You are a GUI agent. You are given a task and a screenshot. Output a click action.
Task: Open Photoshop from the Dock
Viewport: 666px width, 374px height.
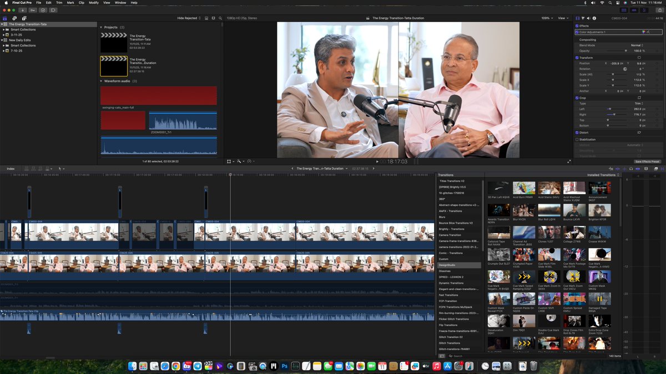[285, 366]
